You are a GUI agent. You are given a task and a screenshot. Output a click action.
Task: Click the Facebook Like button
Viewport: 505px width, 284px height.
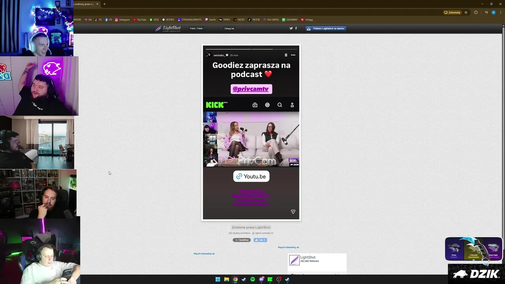(260, 240)
